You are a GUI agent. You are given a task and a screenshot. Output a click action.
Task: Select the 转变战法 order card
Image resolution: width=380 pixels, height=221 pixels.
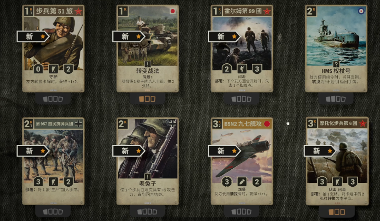148,49
